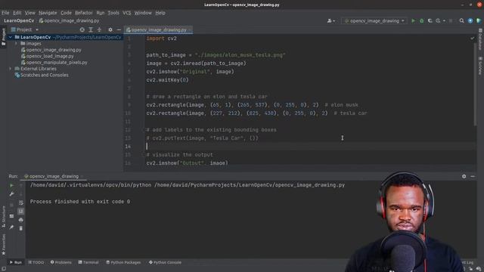Open Project panel gear options
This screenshot has width=484, height=272.
(110, 29)
